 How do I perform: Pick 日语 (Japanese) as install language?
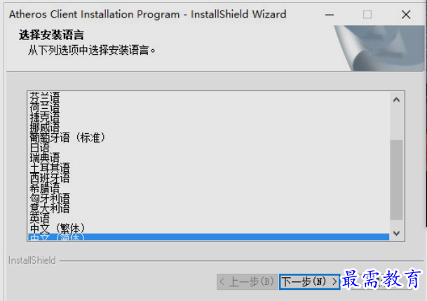point(209,148)
